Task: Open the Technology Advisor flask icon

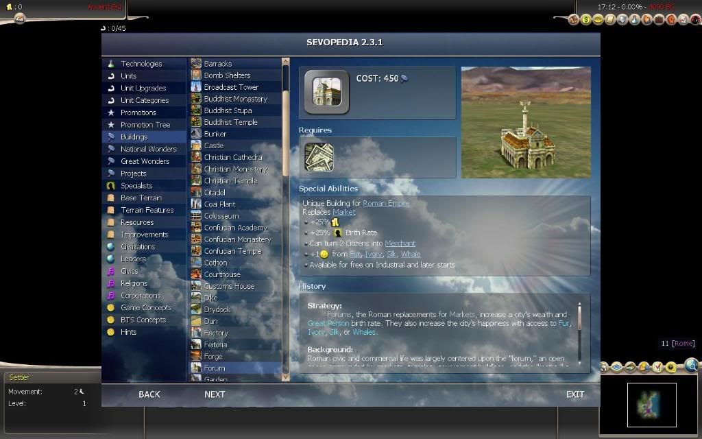Action: [x=634, y=19]
